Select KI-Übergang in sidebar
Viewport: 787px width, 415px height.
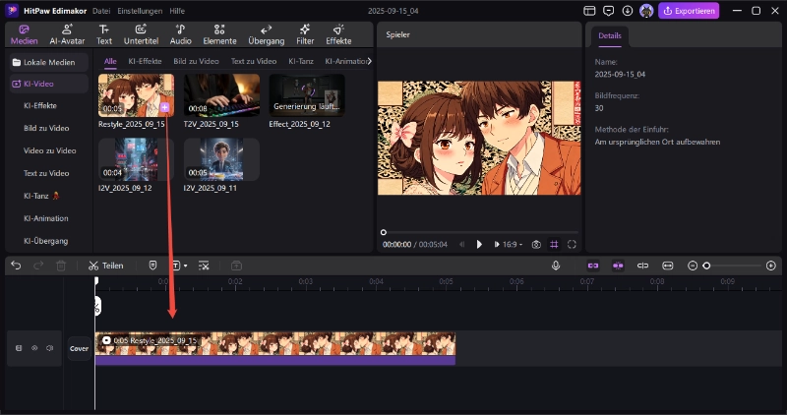45,241
